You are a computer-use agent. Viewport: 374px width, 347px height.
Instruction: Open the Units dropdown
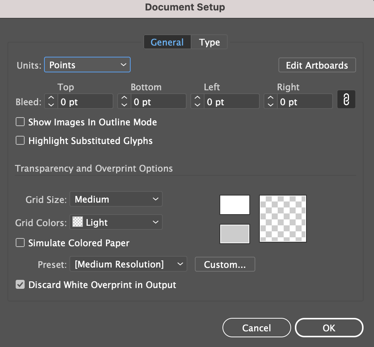(x=87, y=65)
